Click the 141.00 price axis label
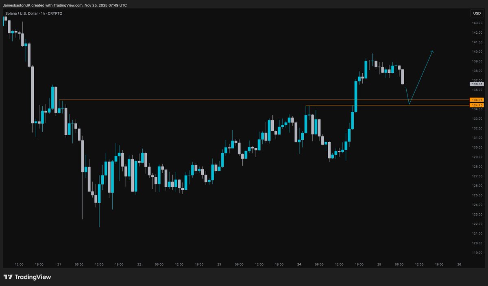The image size is (488, 286). (x=477, y=42)
